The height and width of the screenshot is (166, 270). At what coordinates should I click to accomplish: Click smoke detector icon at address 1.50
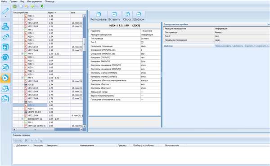point(26,23)
